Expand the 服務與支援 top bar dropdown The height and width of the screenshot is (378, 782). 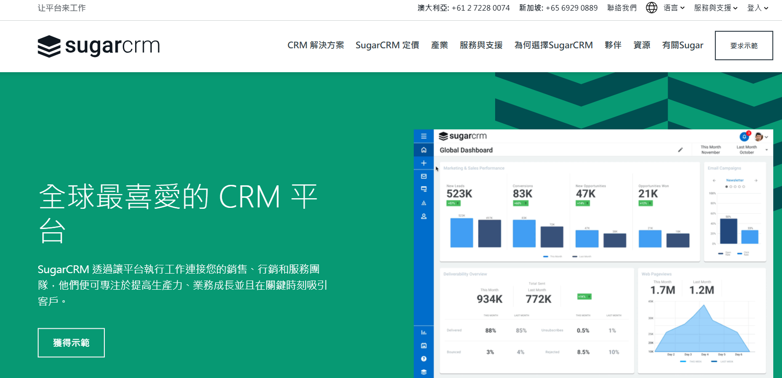[x=715, y=8]
